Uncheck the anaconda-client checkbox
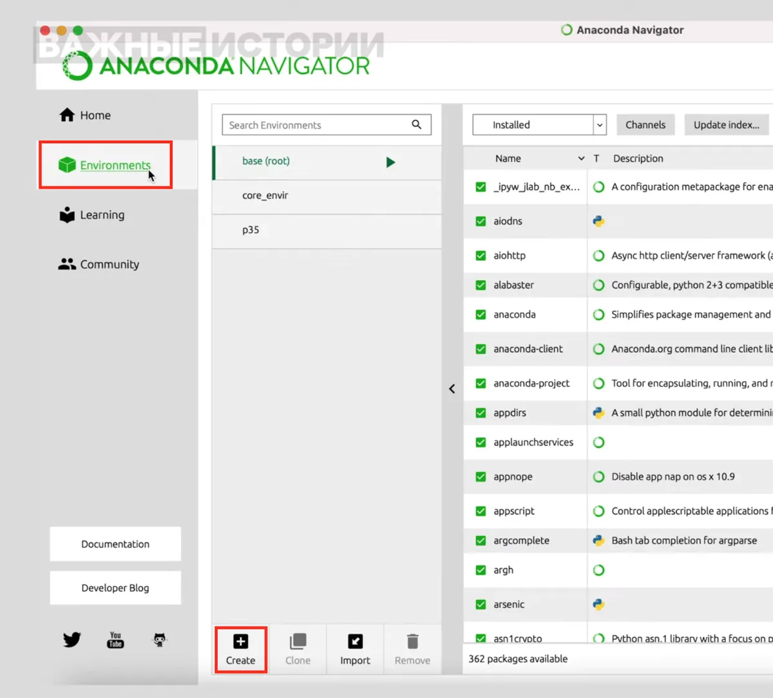 [481, 349]
